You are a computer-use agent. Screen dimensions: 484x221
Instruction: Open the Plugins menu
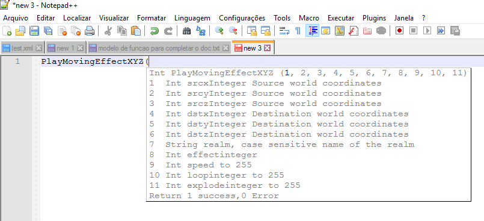coord(374,18)
